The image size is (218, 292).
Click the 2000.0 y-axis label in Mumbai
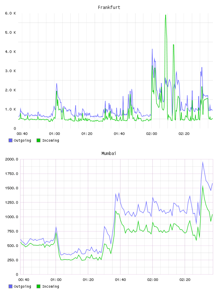(x=12, y=159)
